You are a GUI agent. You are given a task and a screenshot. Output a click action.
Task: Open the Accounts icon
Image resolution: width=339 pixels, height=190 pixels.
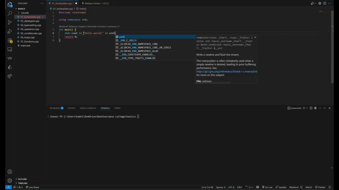tap(10, 172)
